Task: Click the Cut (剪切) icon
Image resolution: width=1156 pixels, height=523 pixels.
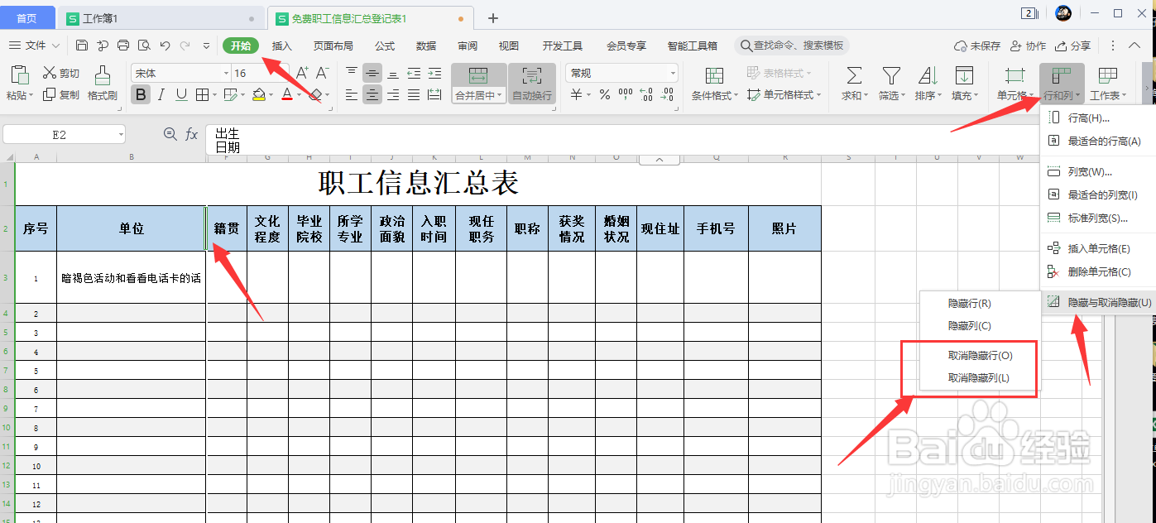Action: (58, 73)
